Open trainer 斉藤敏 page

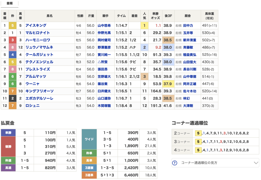188,47
